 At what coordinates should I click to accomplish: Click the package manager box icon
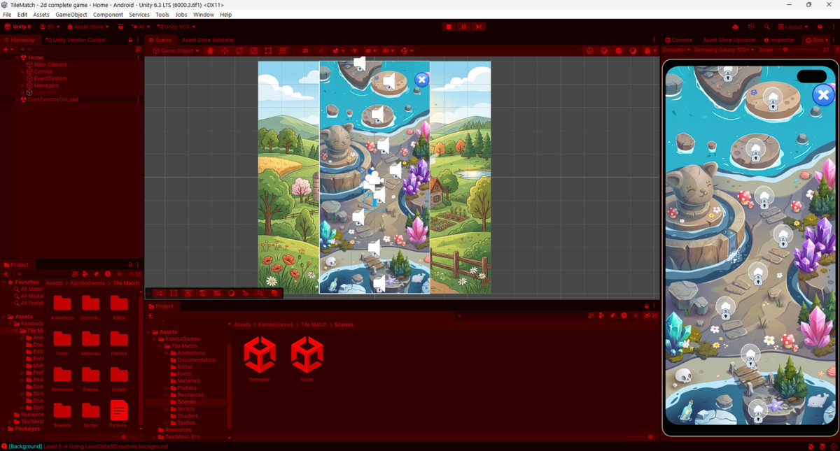tap(120, 27)
